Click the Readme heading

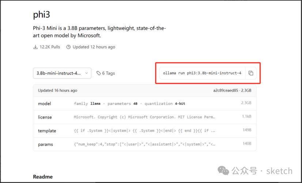point(43,177)
